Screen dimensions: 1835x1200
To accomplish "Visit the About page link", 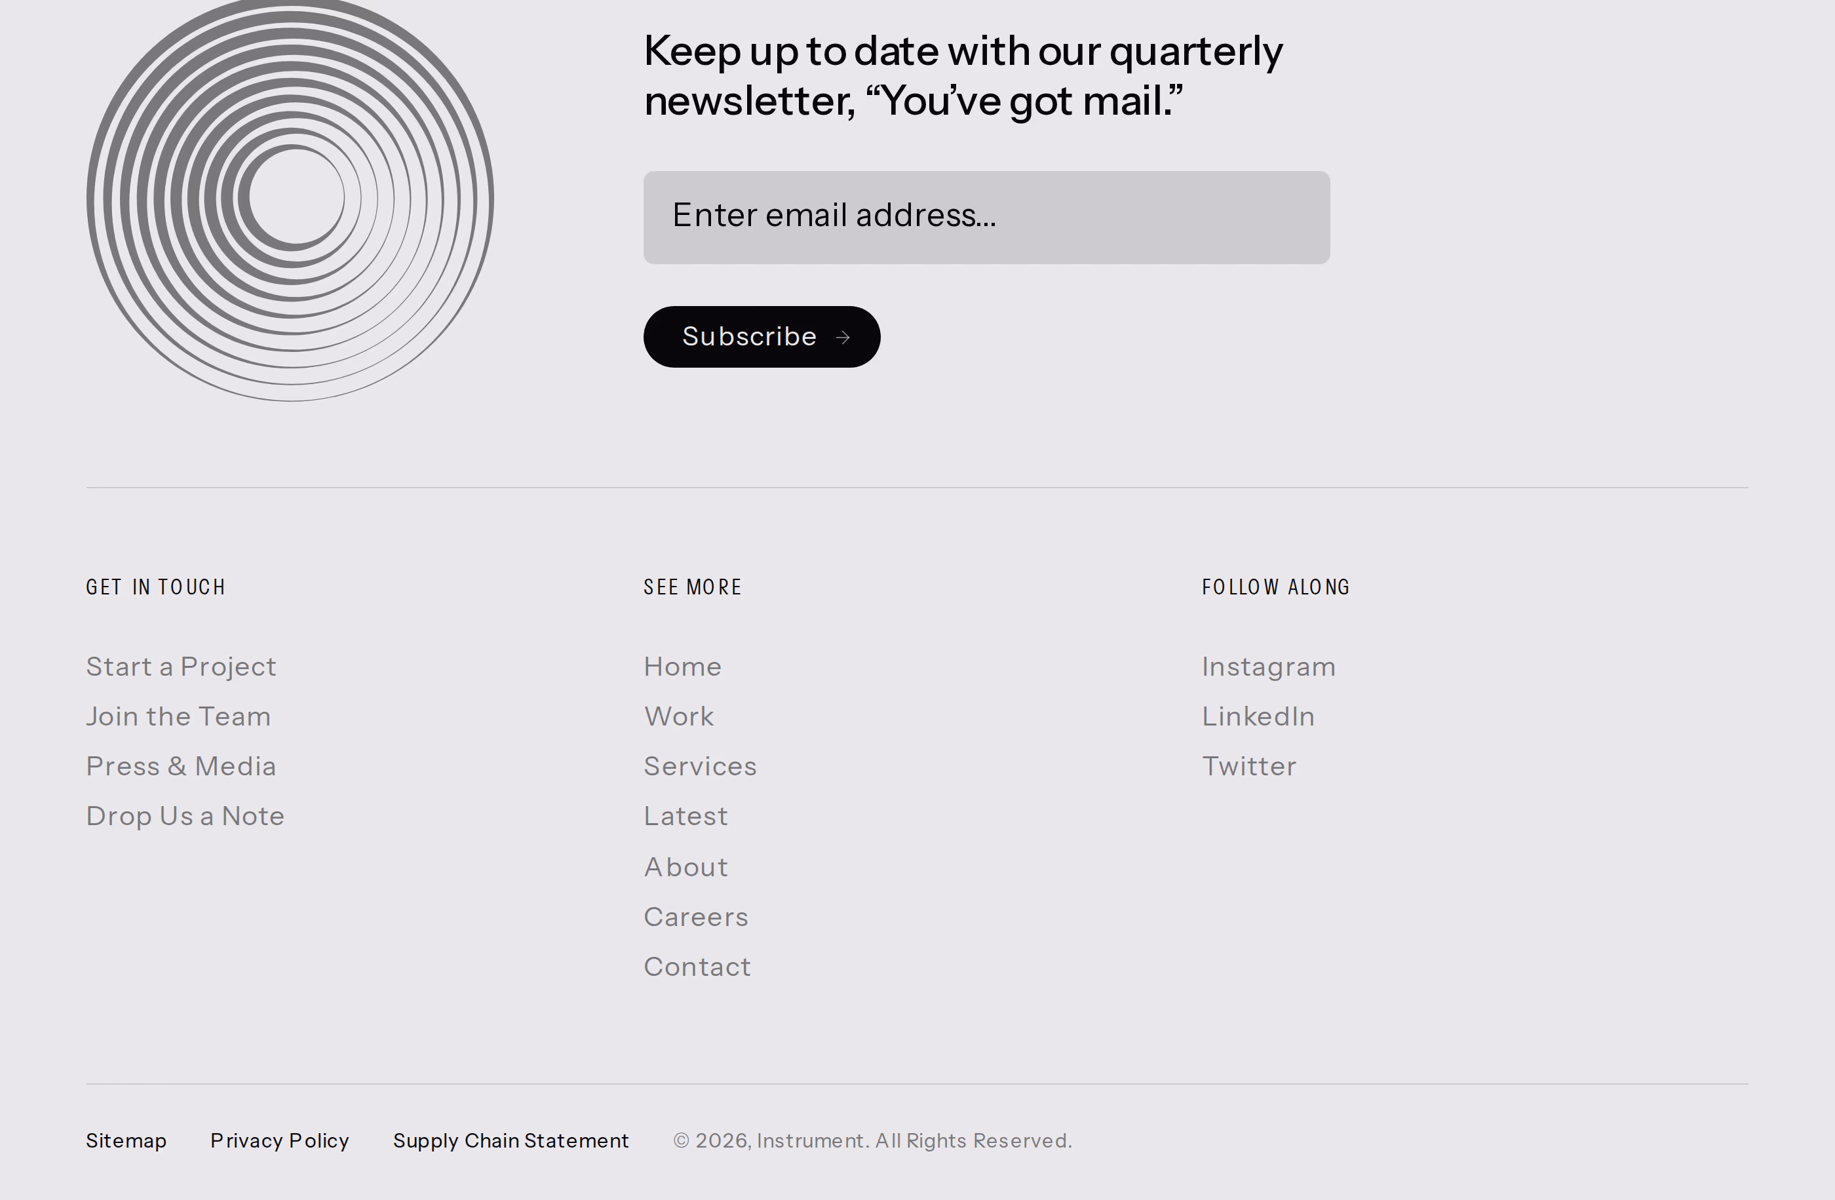I will pyautogui.click(x=686, y=867).
